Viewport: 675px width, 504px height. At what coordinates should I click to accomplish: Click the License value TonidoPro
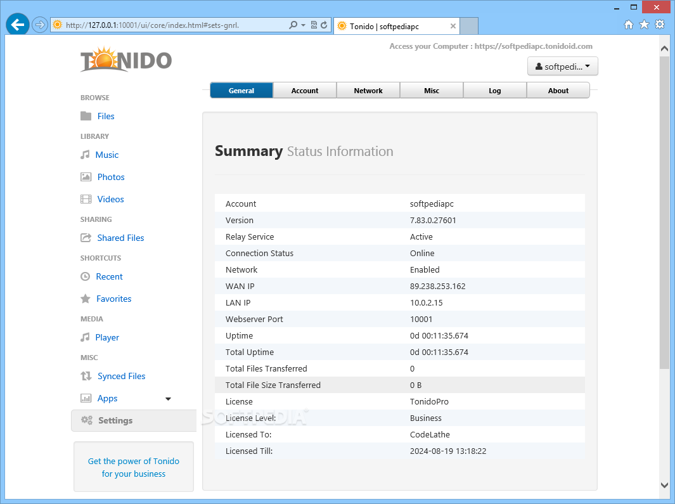point(428,401)
